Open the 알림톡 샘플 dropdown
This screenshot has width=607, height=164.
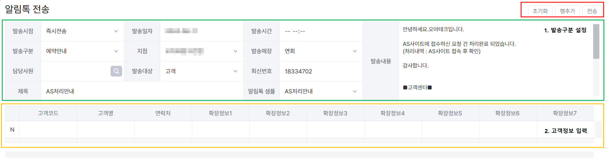click(321, 91)
